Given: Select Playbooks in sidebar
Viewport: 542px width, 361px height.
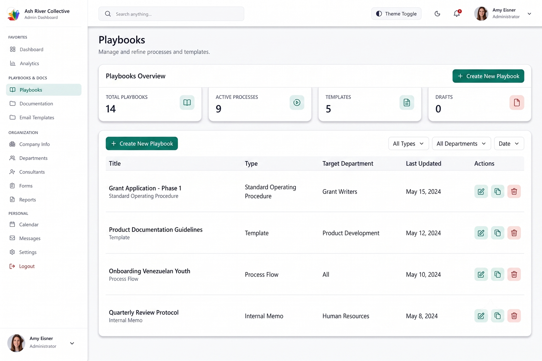Looking at the screenshot, I should [x=44, y=90].
